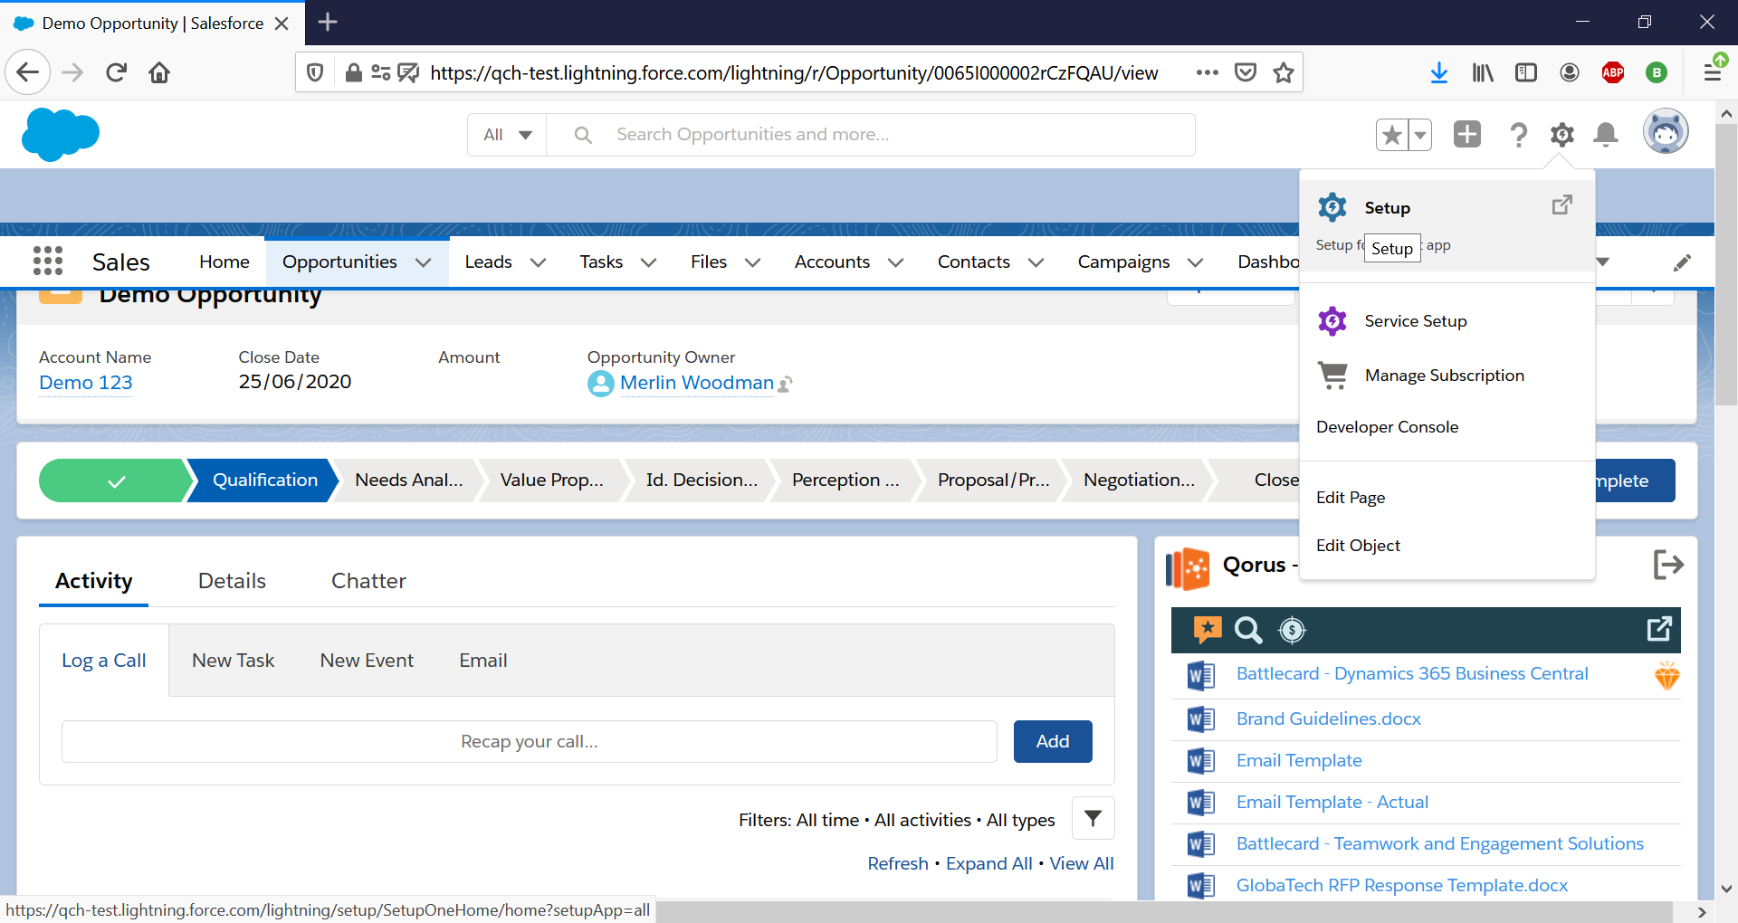
Task: Expand the favorites list dropdown arrow
Action: 1420,135
